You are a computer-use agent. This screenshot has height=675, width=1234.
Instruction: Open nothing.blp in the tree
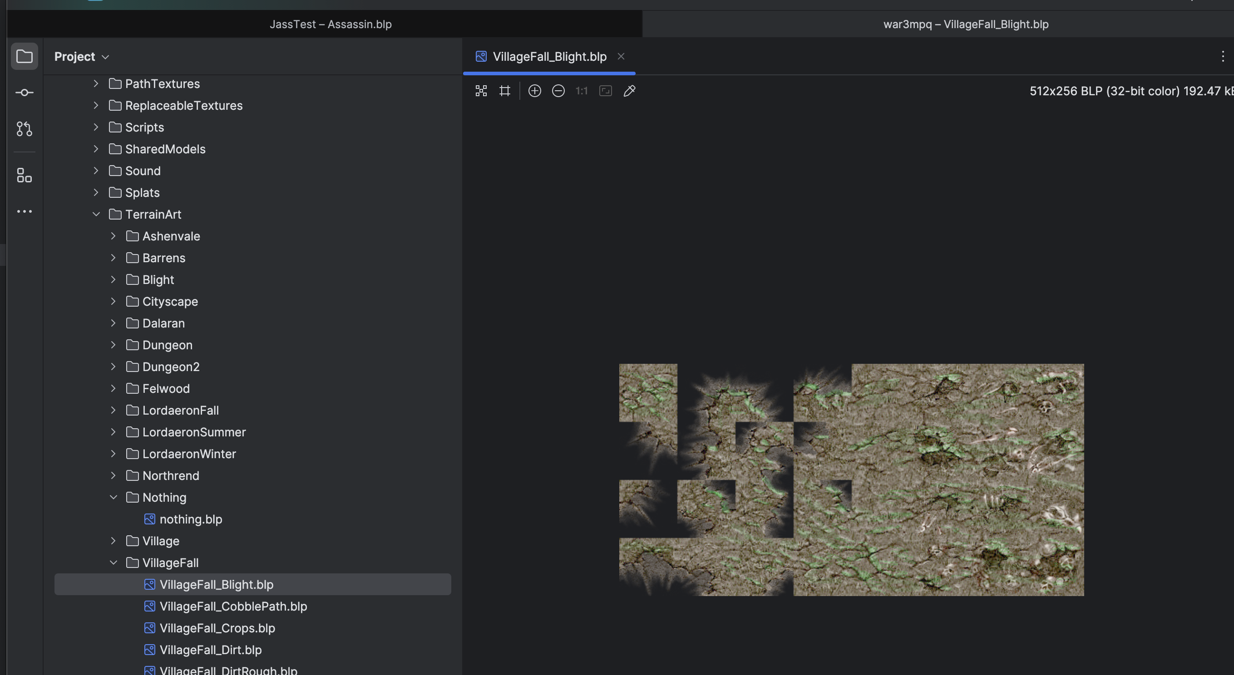pyautogui.click(x=191, y=519)
